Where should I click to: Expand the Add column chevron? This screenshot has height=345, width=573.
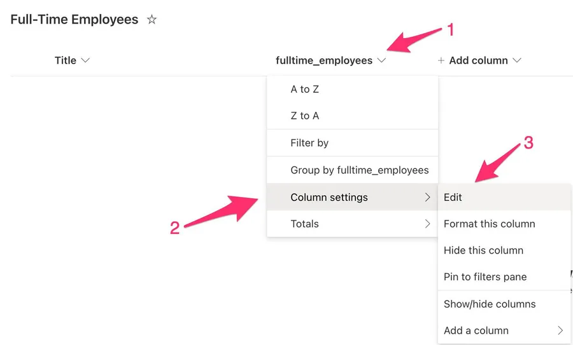517,61
